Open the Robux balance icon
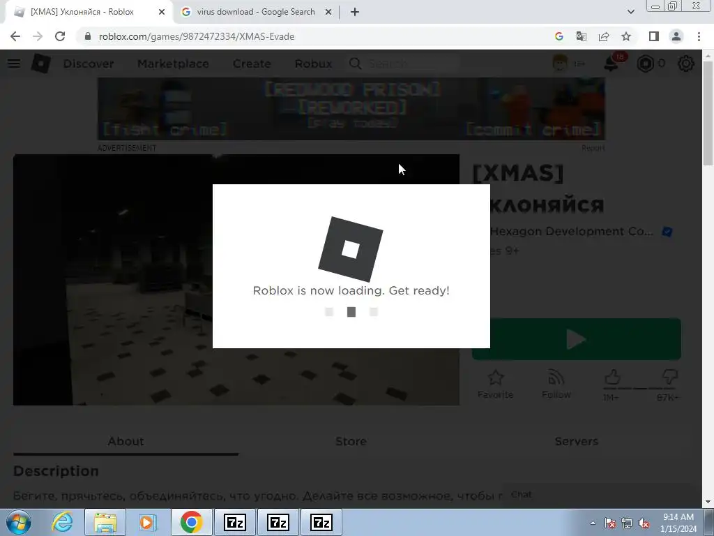Viewport: 714px width, 536px height. point(645,64)
